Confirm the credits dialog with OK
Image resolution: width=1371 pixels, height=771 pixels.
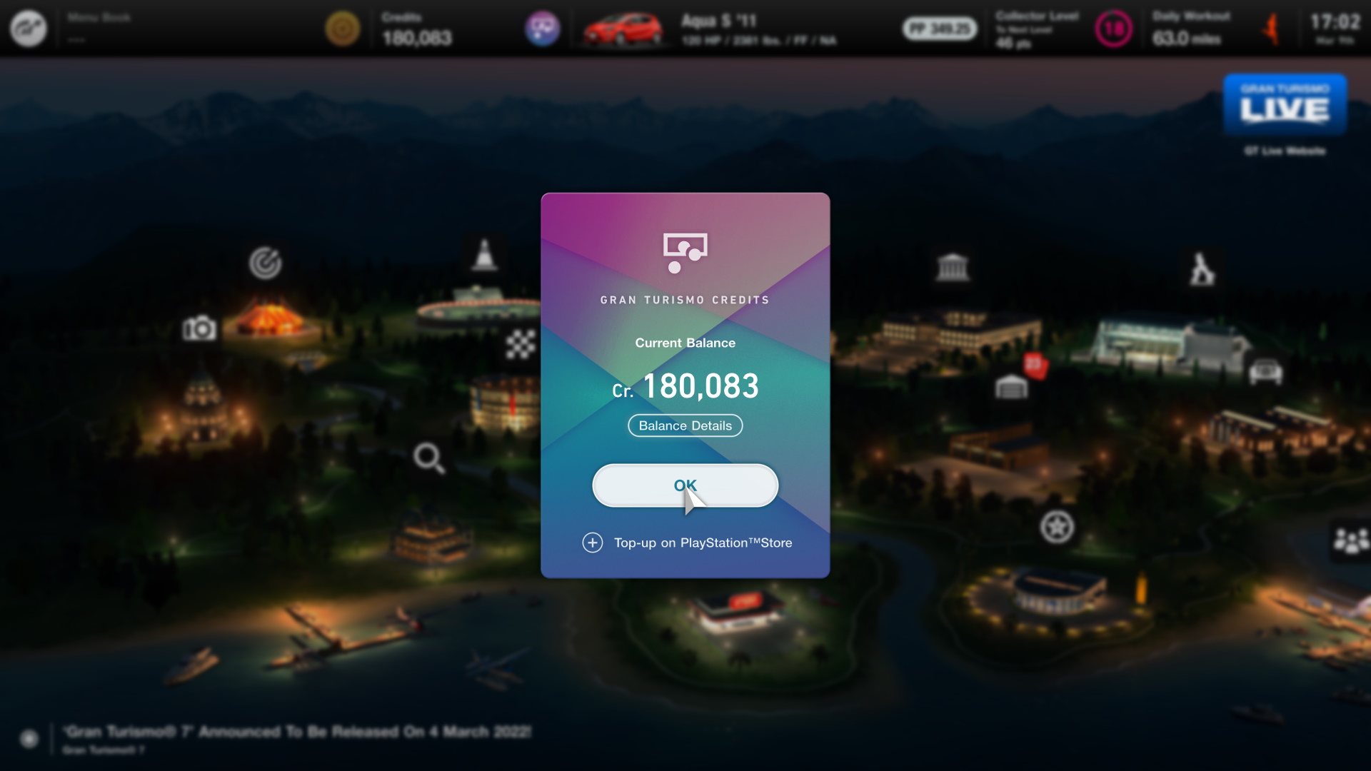coord(685,485)
